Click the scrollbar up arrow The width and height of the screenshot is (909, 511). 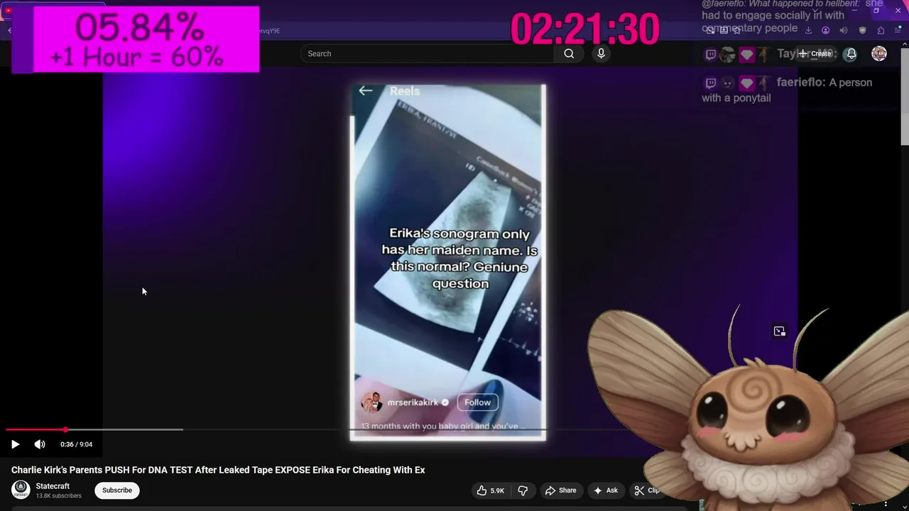905,45
